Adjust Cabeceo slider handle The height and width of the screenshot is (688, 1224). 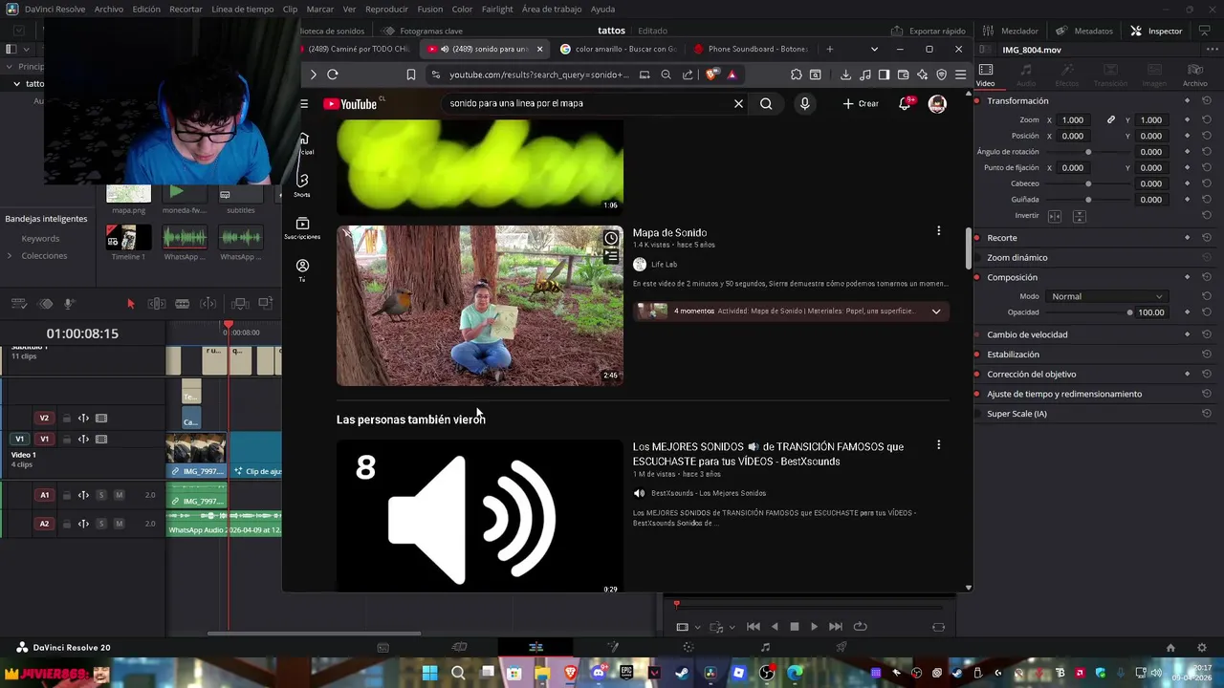[1088, 183]
